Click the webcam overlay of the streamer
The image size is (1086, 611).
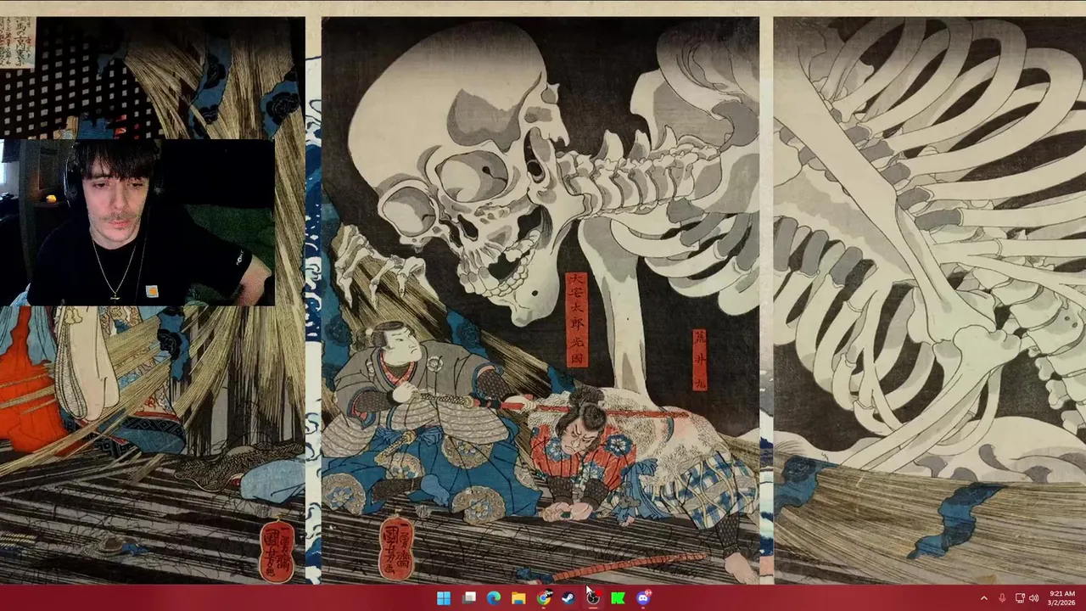(137, 222)
